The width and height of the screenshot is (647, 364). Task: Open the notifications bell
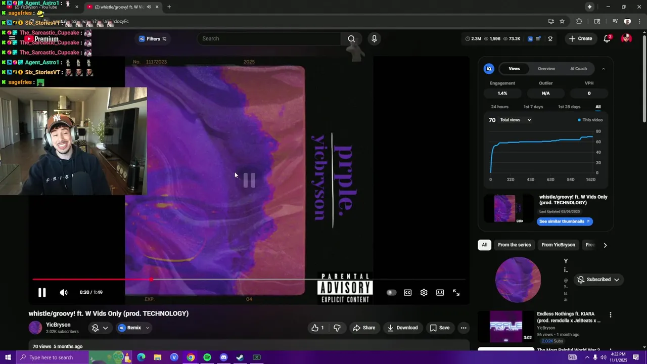(607, 38)
